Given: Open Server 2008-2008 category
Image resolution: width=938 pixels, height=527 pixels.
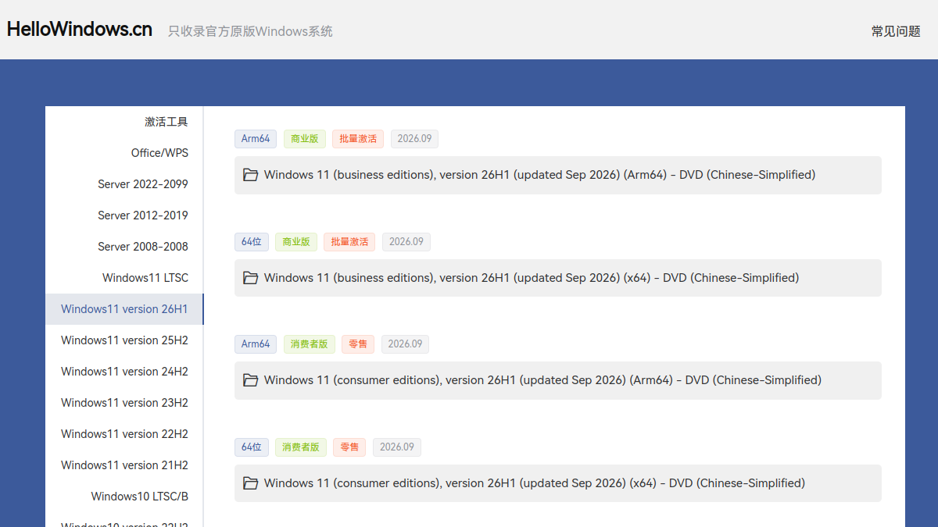Looking at the screenshot, I should click(124, 247).
